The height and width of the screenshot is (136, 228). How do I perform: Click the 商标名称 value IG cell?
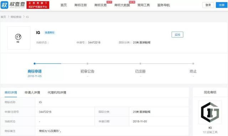tap(112, 102)
